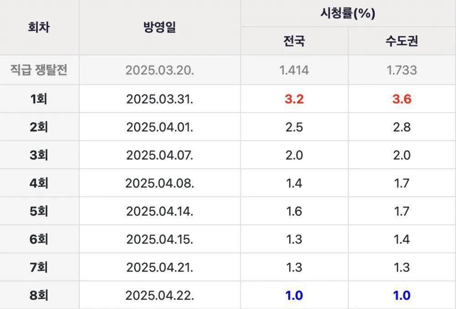The height and width of the screenshot is (309, 456).
Task: Click the 전국 sub-header
Action: tap(294, 41)
